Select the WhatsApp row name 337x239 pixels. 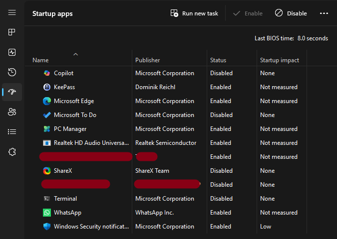pos(67,213)
